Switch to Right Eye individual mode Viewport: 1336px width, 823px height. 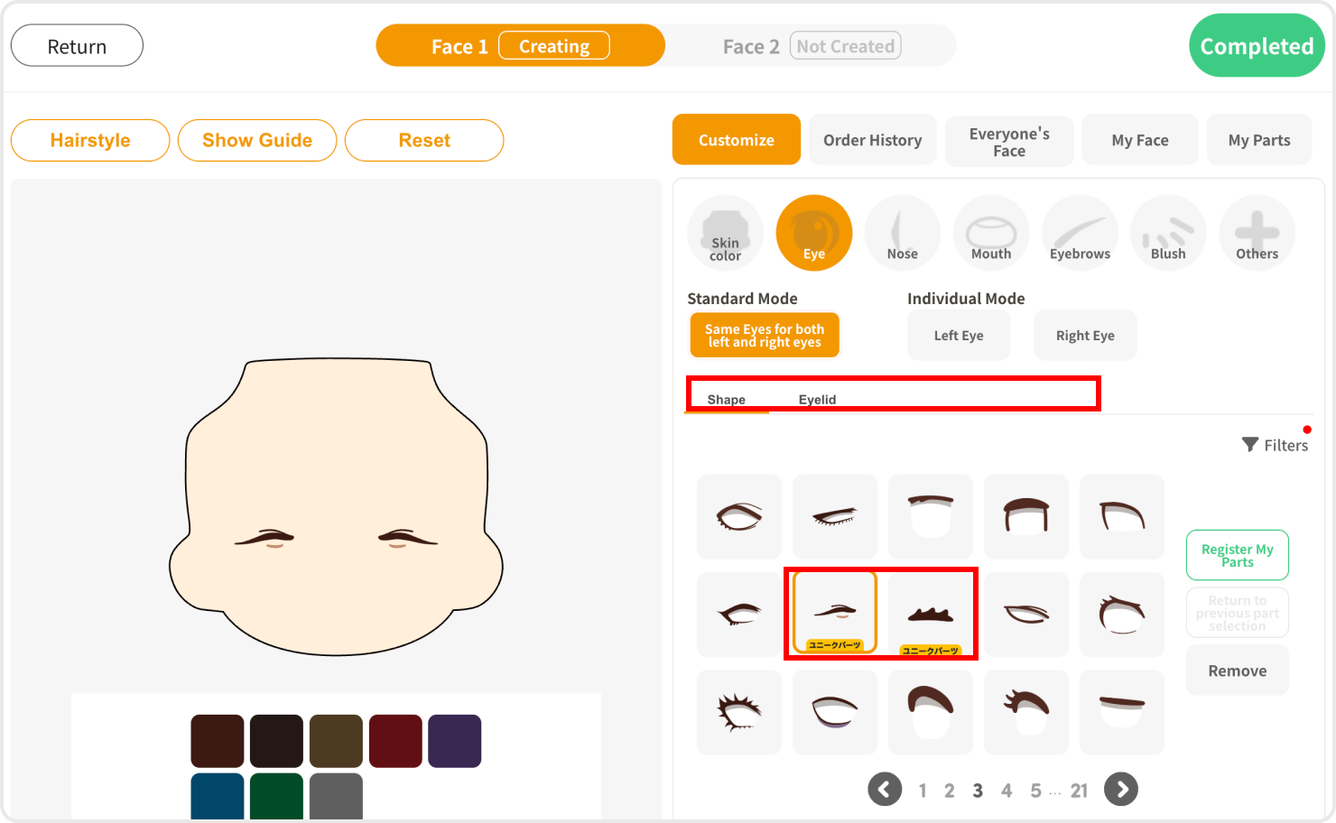click(x=1084, y=336)
